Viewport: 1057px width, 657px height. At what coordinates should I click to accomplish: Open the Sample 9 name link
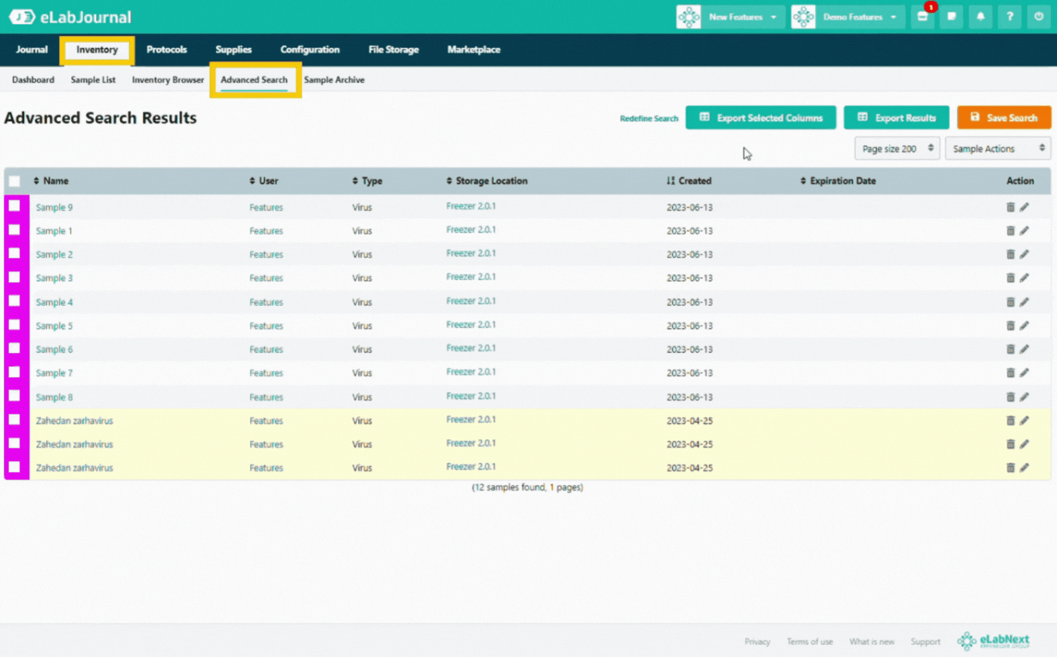54,207
